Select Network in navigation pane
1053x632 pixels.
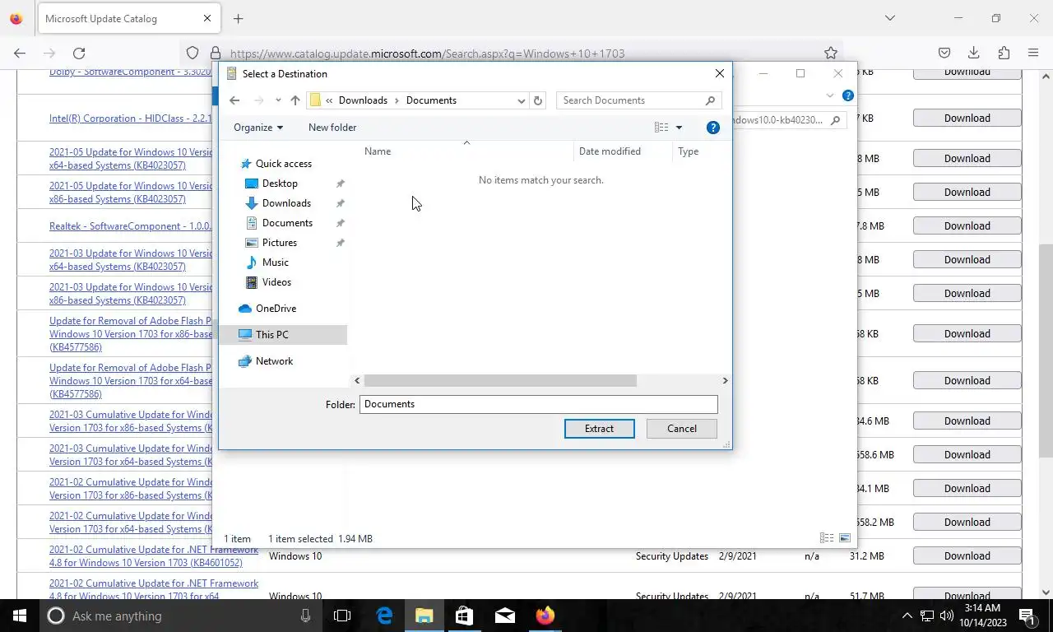(x=274, y=361)
